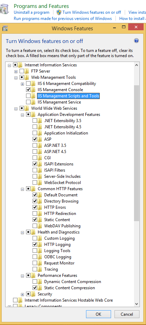The width and height of the screenshot is (146, 325).
Task: Click the ISAPI Filters folder icon
Action: click(x=40, y=170)
